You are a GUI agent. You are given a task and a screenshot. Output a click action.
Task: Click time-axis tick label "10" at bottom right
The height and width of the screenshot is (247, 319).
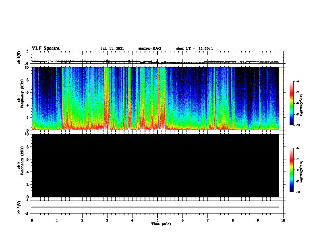tap(283, 220)
